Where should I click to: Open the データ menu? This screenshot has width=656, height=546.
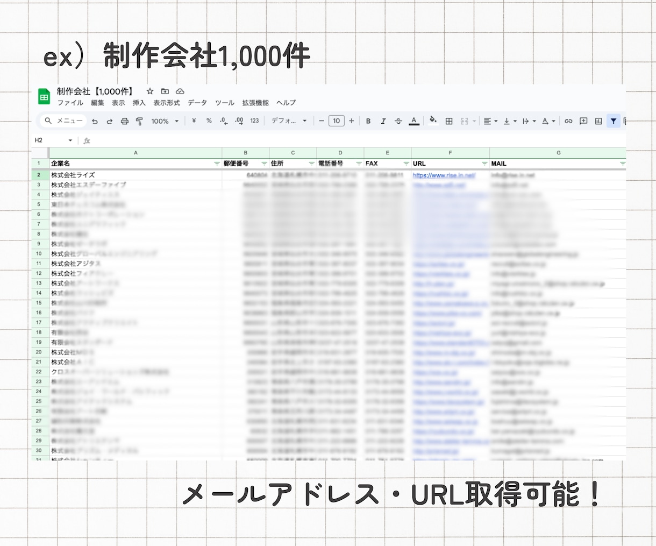point(197,103)
